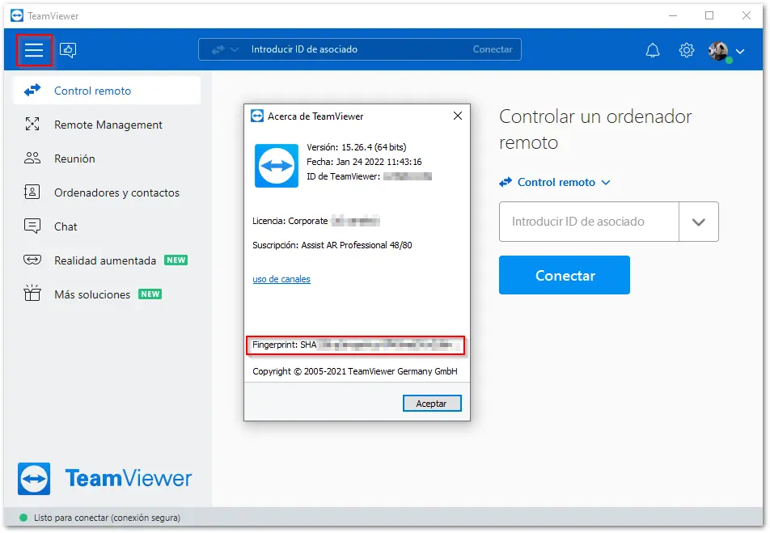Click the Versión 15.26.4 text
The width and height of the screenshot is (770, 533).
(x=357, y=147)
